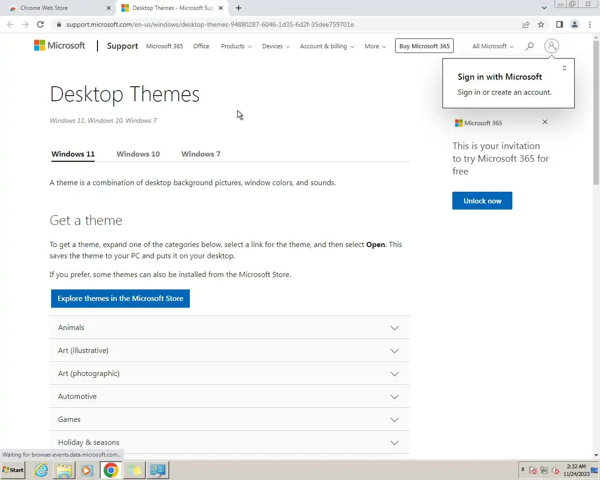600x480 pixels.
Task: Click the share page icon in the address bar
Action: point(526,24)
